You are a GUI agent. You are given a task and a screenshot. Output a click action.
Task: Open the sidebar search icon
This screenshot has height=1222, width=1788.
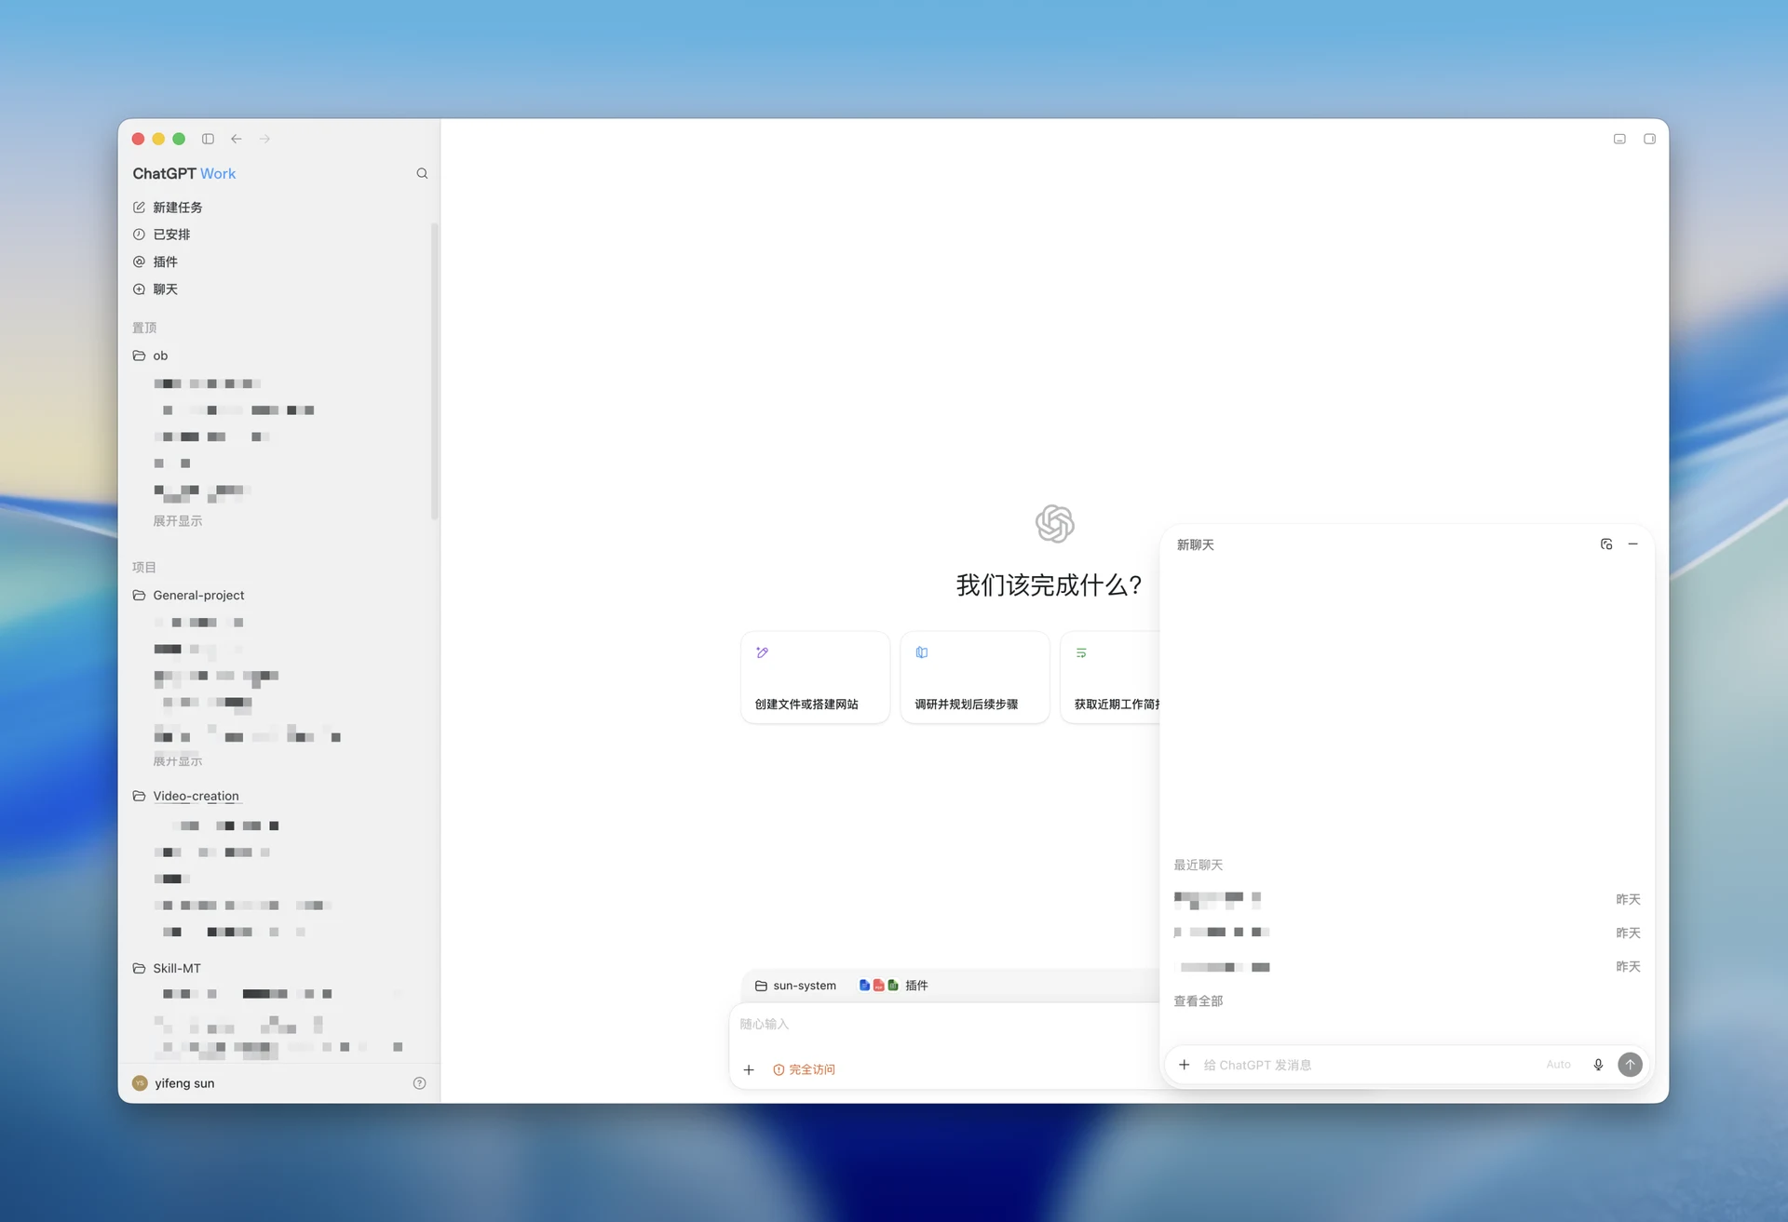click(422, 173)
